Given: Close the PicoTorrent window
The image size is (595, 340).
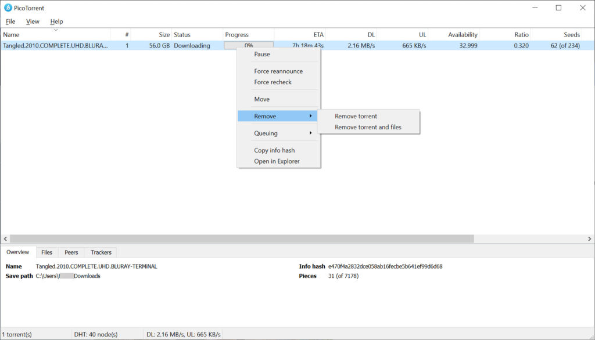Looking at the screenshot, I should point(582,8).
